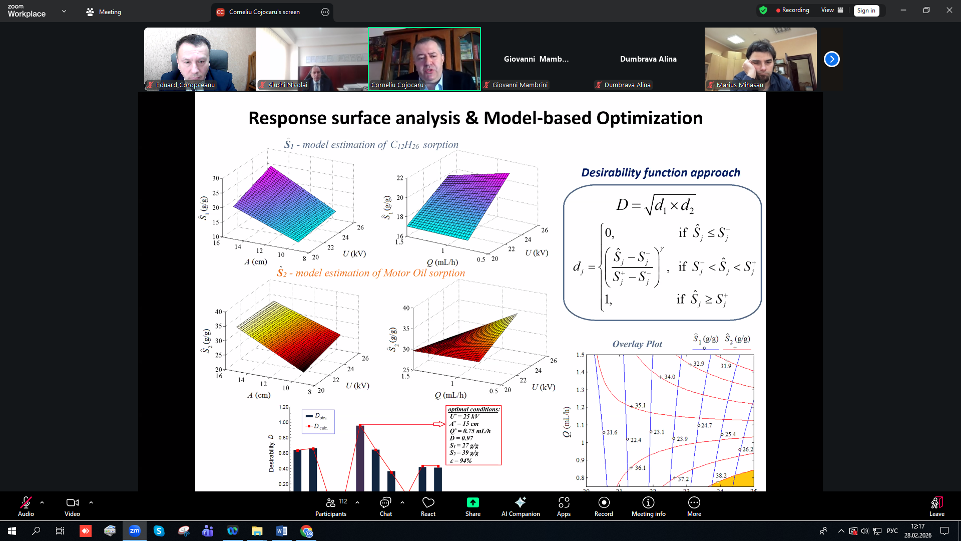Show next participants with arrow
The height and width of the screenshot is (541, 961).
[x=831, y=59]
